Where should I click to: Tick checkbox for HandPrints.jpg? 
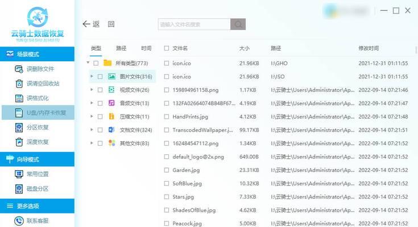click(x=167, y=116)
